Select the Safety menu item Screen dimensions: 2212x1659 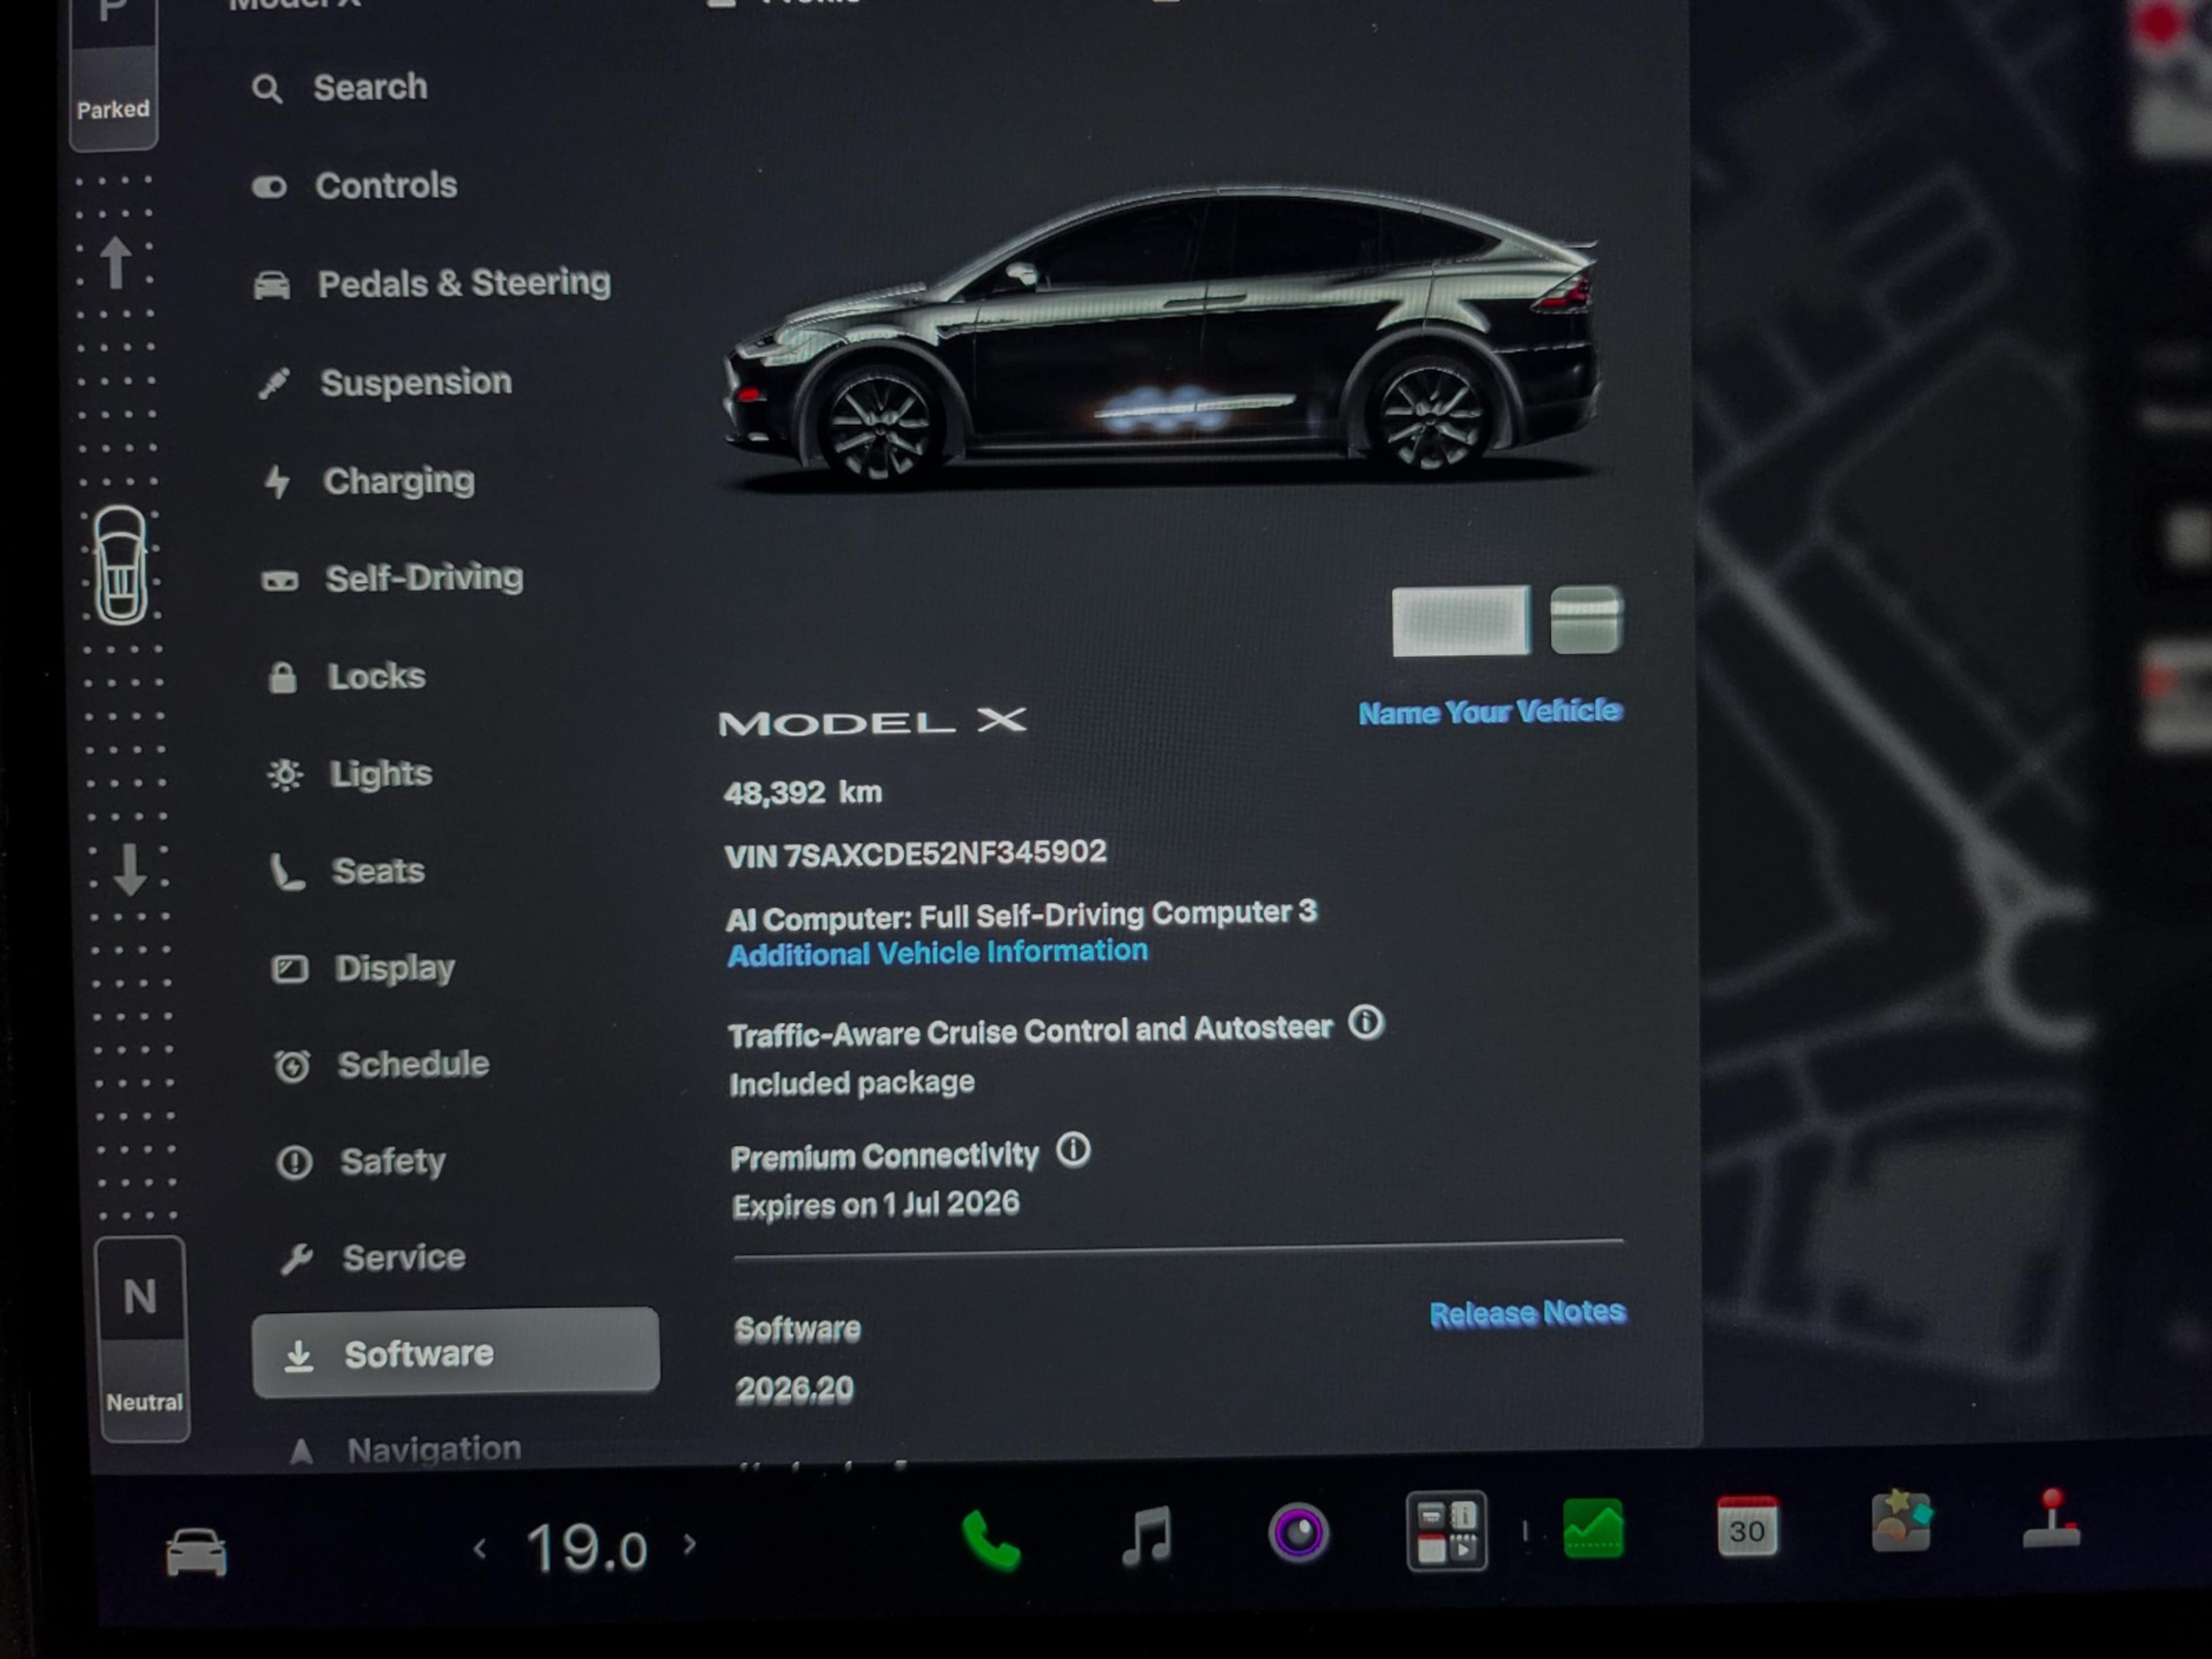(x=361, y=1162)
